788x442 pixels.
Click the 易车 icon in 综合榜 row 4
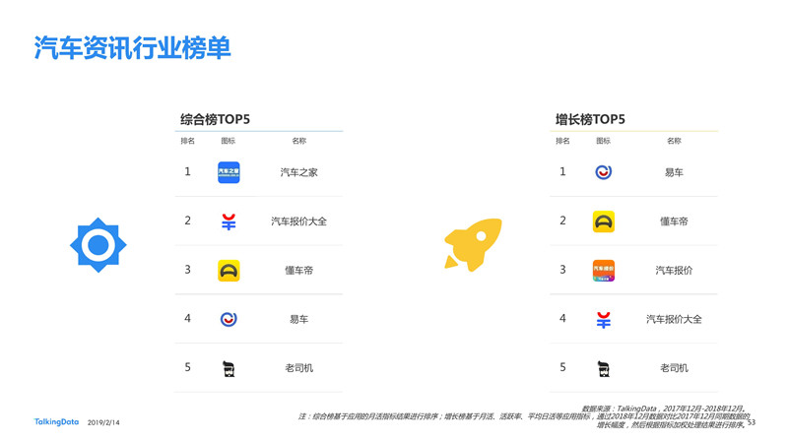coord(229,319)
